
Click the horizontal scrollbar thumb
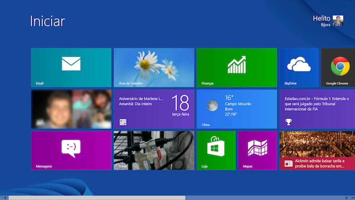coord(97,198)
